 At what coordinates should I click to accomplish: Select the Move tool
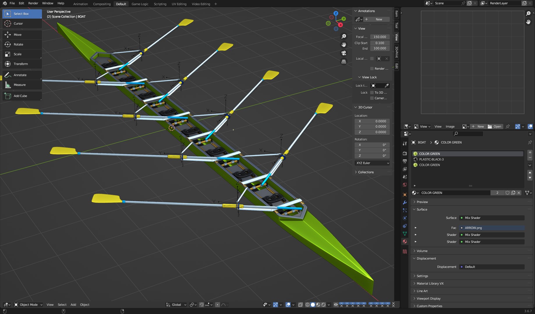point(22,35)
